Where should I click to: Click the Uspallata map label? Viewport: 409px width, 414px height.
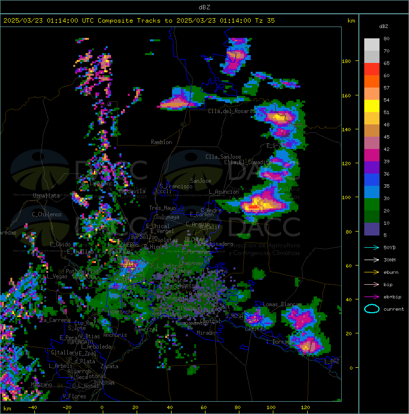point(46,196)
